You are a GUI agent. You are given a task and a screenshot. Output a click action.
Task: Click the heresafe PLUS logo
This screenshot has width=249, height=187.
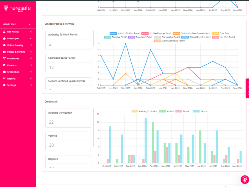tap(17, 8)
